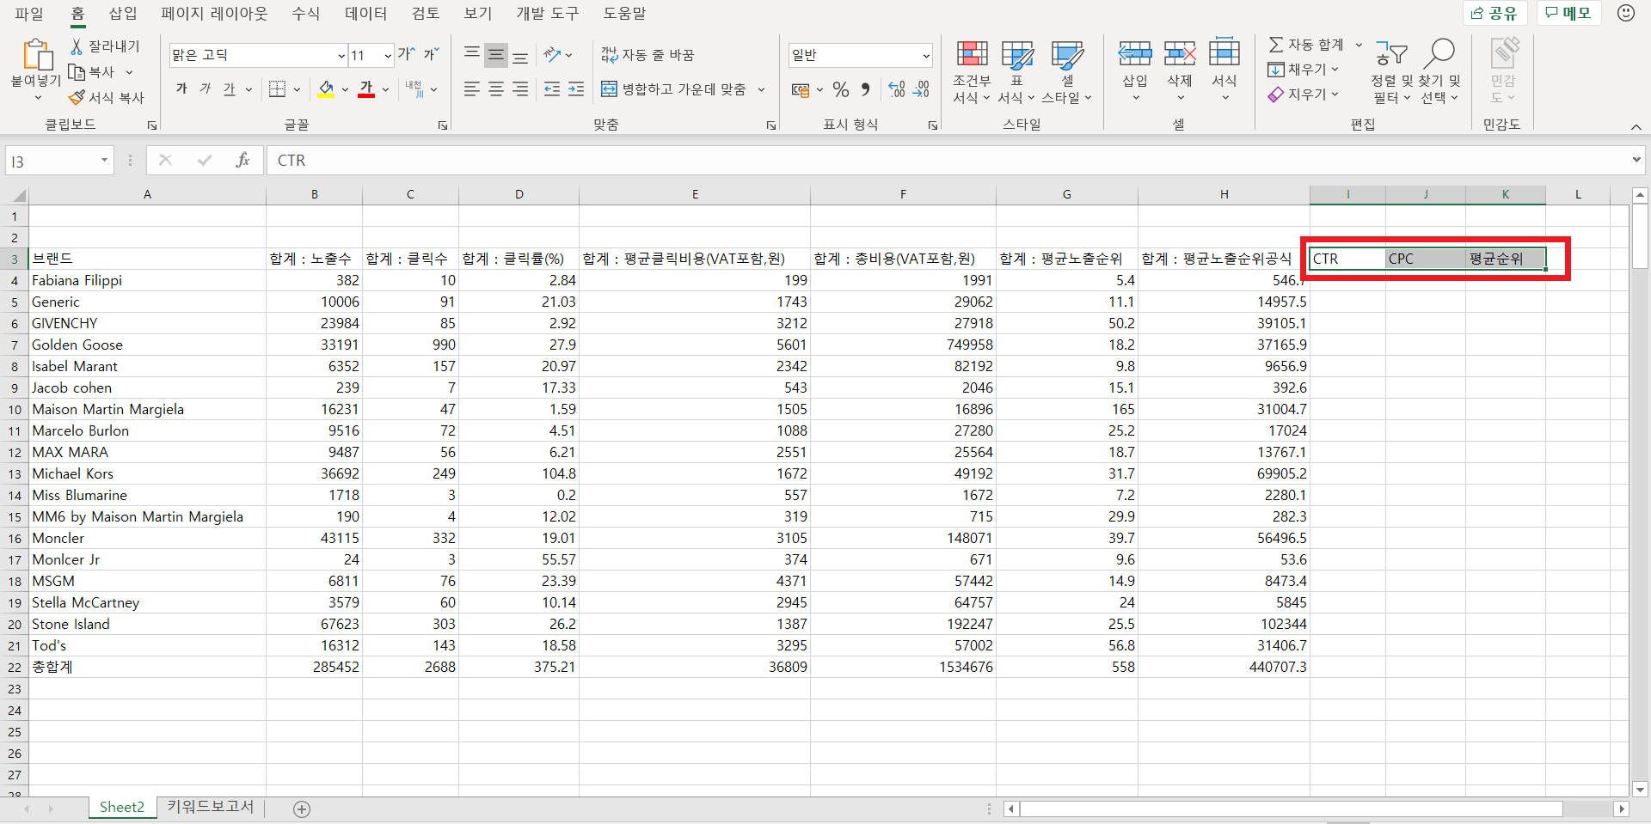Viewport: 1651px width, 824px height.
Task: Click the 공유 share button
Action: pyautogui.click(x=1494, y=13)
